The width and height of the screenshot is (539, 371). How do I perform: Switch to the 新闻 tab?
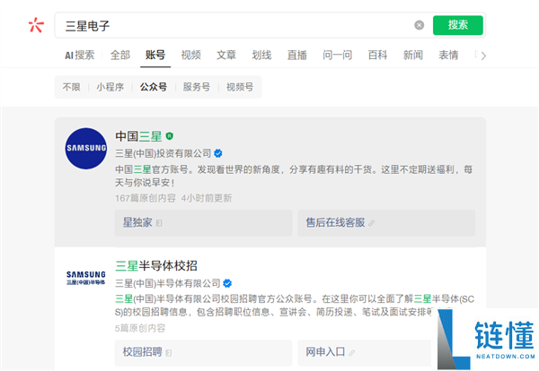pos(413,55)
